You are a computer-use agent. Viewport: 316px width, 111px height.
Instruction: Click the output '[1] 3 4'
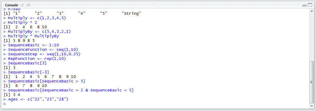point(12,94)
